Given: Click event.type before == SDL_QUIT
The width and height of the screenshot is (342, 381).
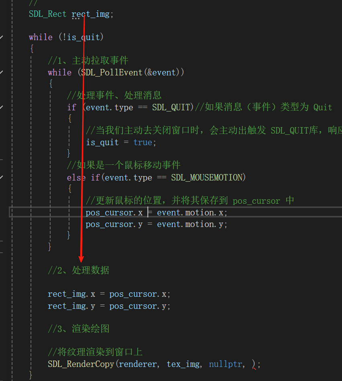Looking at the screenshot, I should (x=110, y=107).
